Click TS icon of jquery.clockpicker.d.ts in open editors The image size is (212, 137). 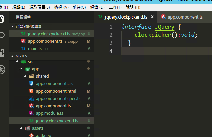[23, 34]
